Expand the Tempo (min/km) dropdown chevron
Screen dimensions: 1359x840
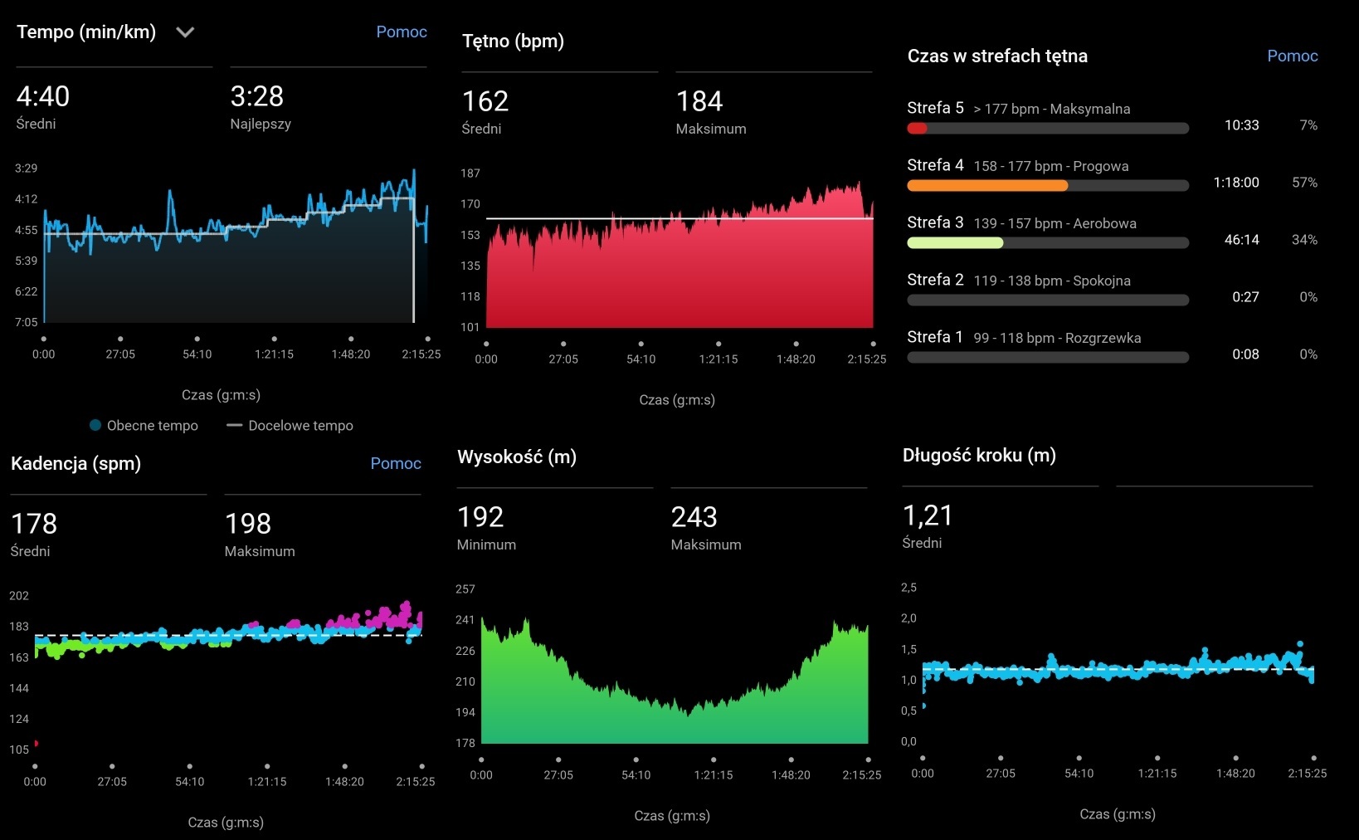click(185, 32)
